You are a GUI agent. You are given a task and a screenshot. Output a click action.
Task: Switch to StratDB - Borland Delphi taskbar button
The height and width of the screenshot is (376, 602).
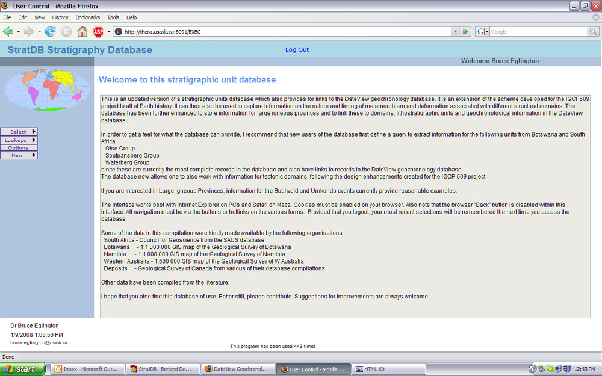coord(163,369)
